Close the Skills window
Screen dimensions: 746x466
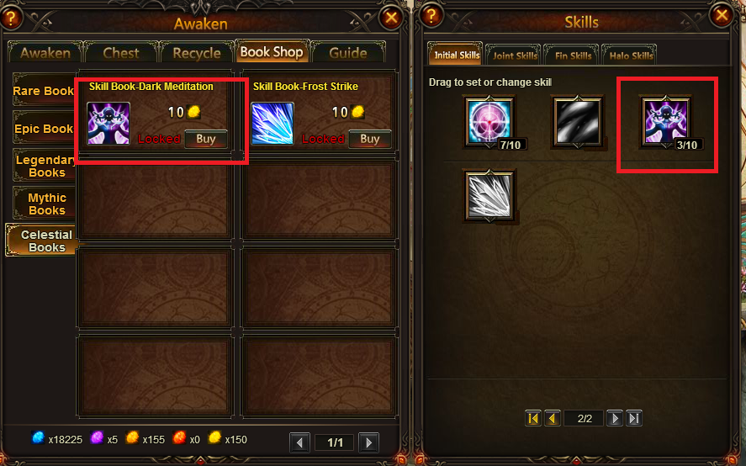(x=722, y=16)
